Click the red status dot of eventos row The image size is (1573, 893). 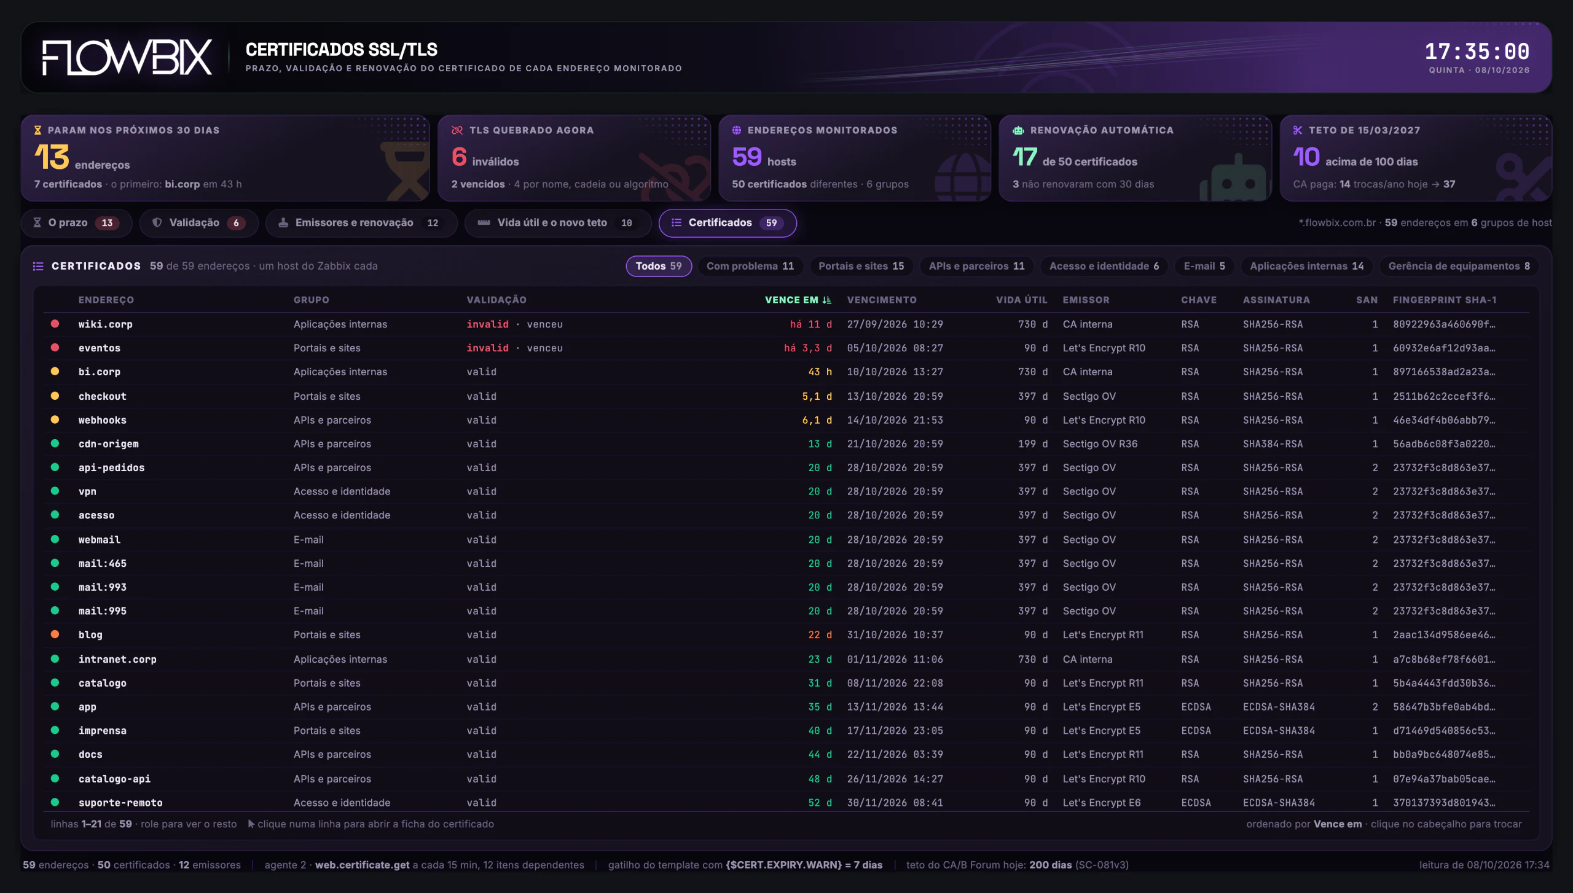pos(55,348)
